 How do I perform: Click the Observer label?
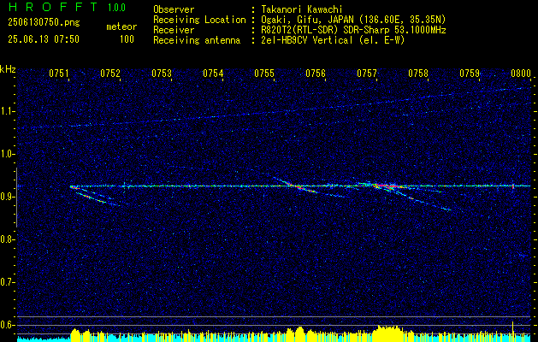174,9
